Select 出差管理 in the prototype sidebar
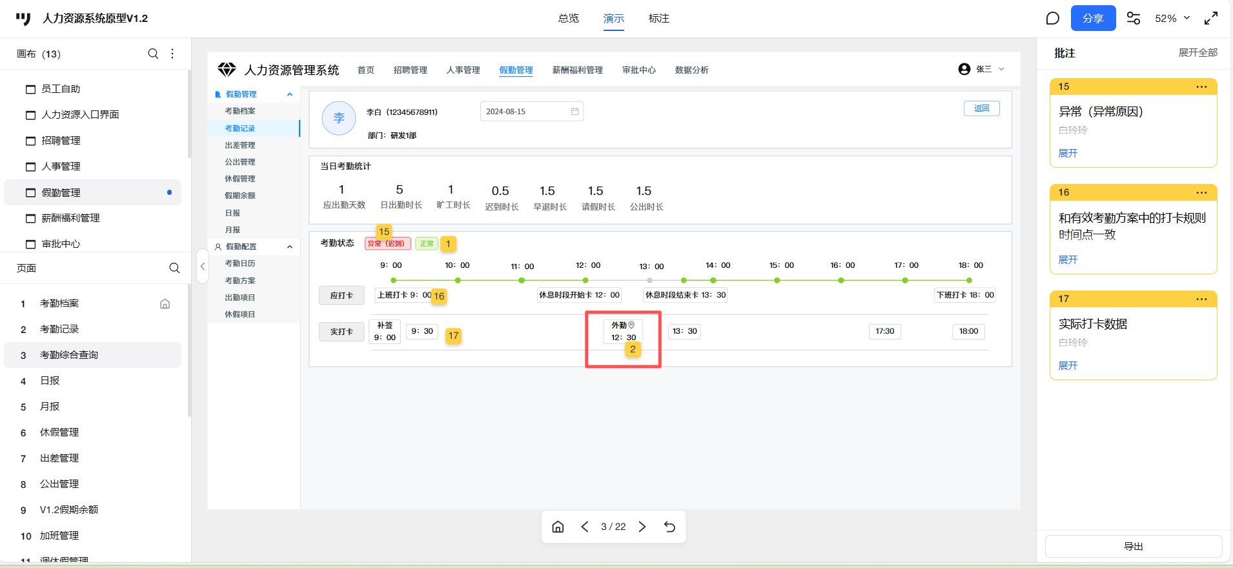Screen dimensions: 1233x568 (240, 145)
